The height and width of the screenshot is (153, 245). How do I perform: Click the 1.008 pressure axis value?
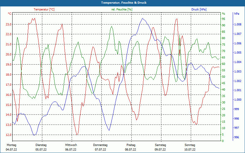coord(238,24)
